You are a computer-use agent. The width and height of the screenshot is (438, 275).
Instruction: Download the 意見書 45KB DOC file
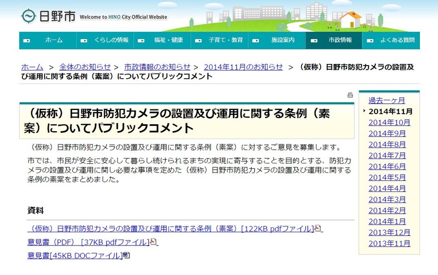click(x=75, y=255)
